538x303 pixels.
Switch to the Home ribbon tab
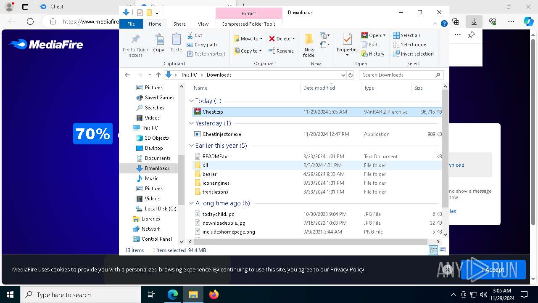tap(155, 24)
